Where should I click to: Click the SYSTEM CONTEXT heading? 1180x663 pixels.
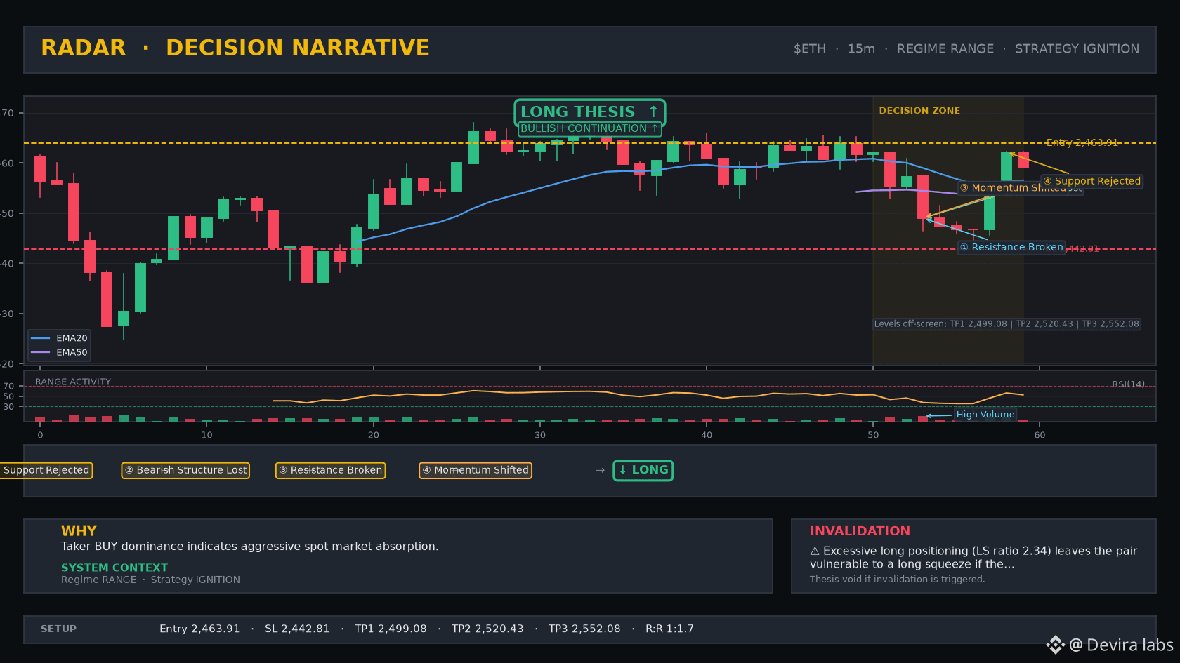pos(114,568)
